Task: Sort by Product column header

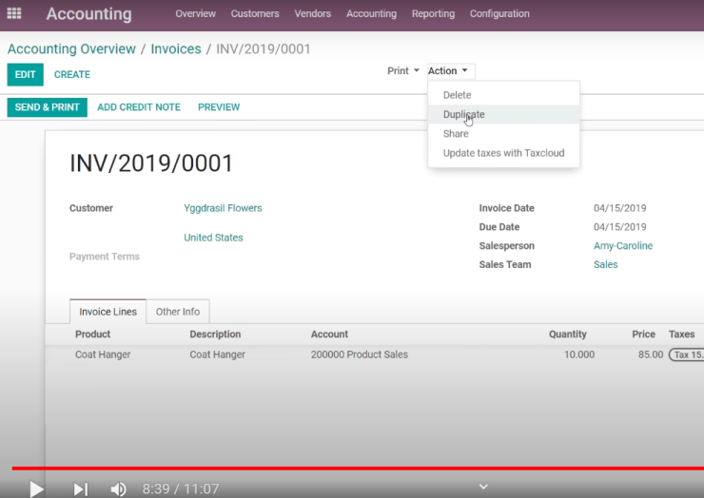Action: (92, 335)
